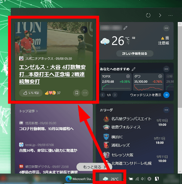Select セレッソ大阪 team row

(x=118, y=155)
